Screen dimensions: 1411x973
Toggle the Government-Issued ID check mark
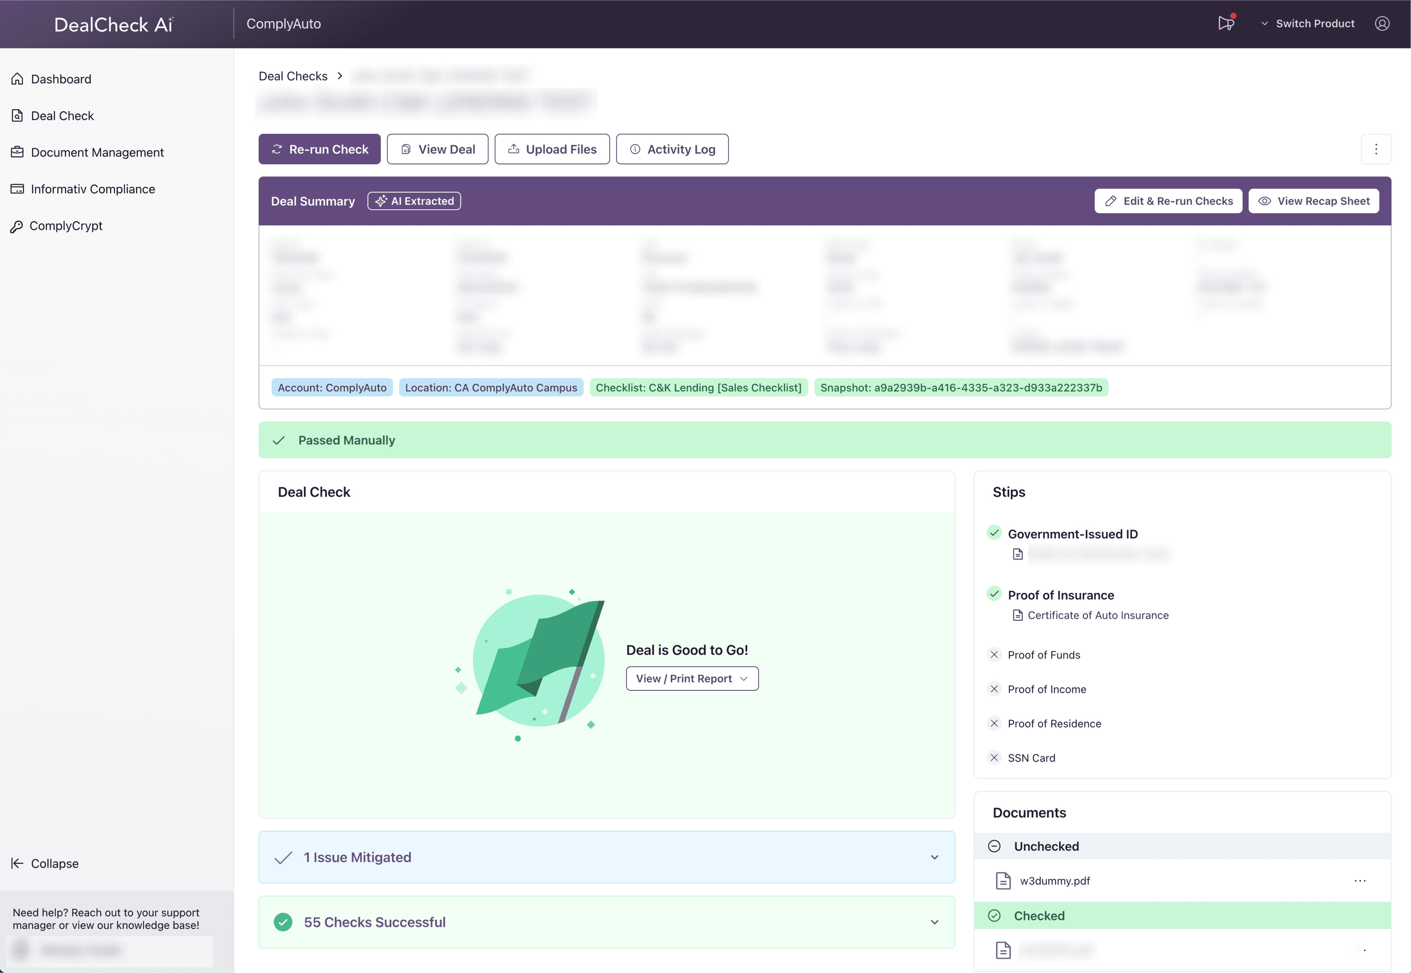(994, 533)
